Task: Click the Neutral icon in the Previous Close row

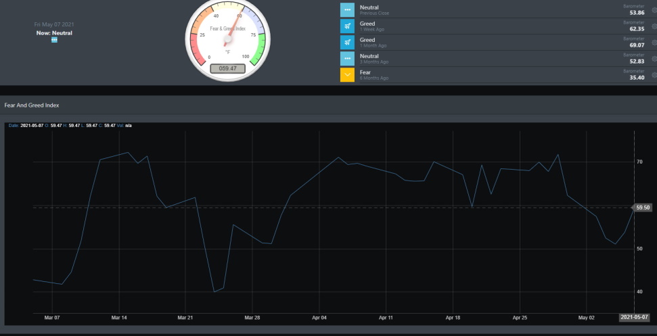Action: pyautogui.click(x=347, y=10)
